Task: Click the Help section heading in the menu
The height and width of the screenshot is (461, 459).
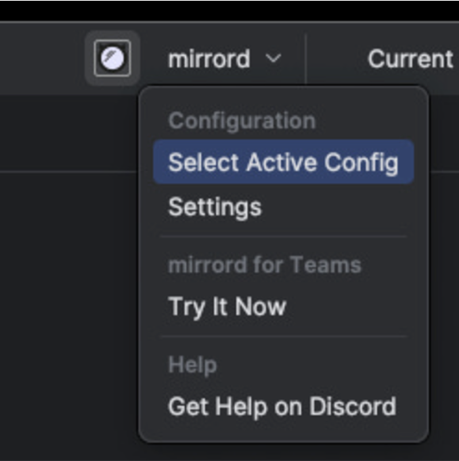Action: [192, 364]
